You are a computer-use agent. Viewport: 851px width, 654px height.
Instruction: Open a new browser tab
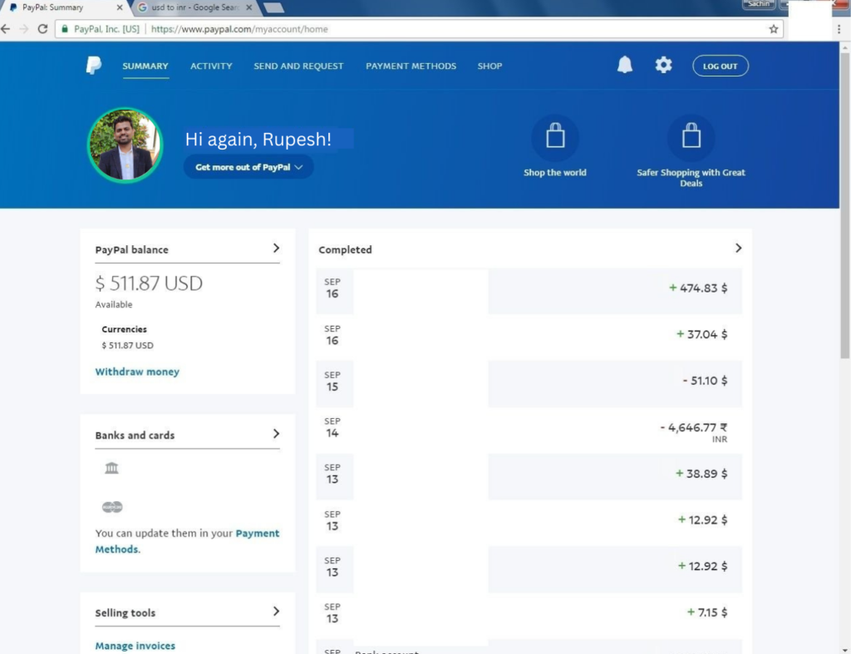[273, 7]
